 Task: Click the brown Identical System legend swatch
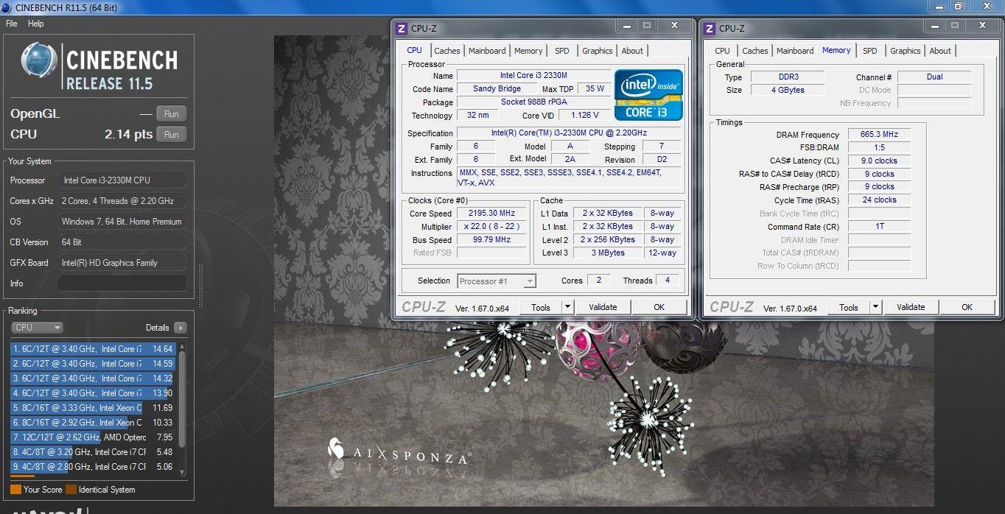[x=71, y=489]
